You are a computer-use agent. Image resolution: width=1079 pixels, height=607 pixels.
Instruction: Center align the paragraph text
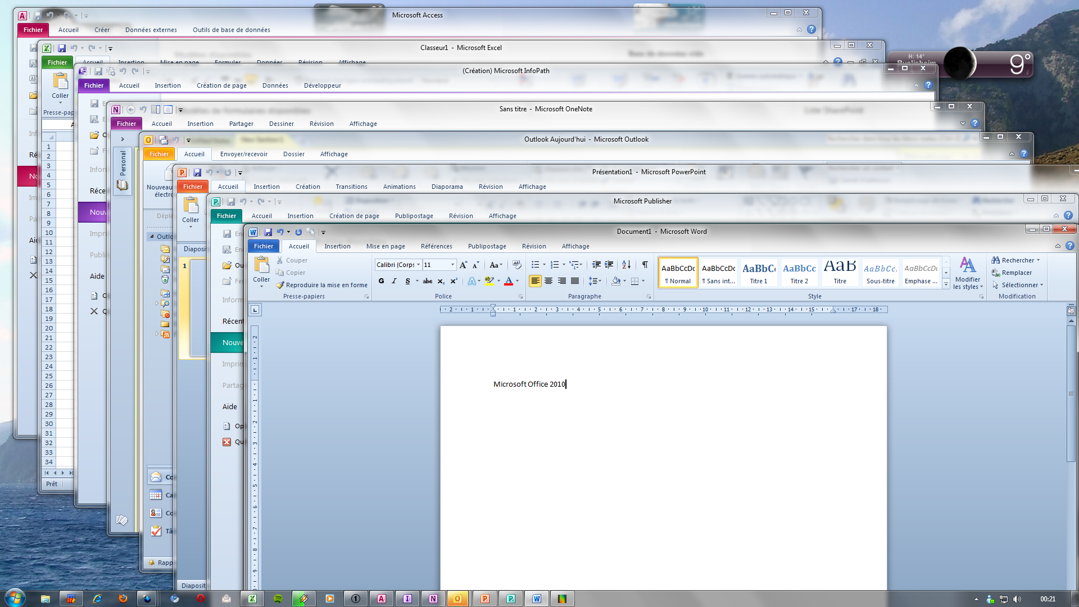[548, 281]
